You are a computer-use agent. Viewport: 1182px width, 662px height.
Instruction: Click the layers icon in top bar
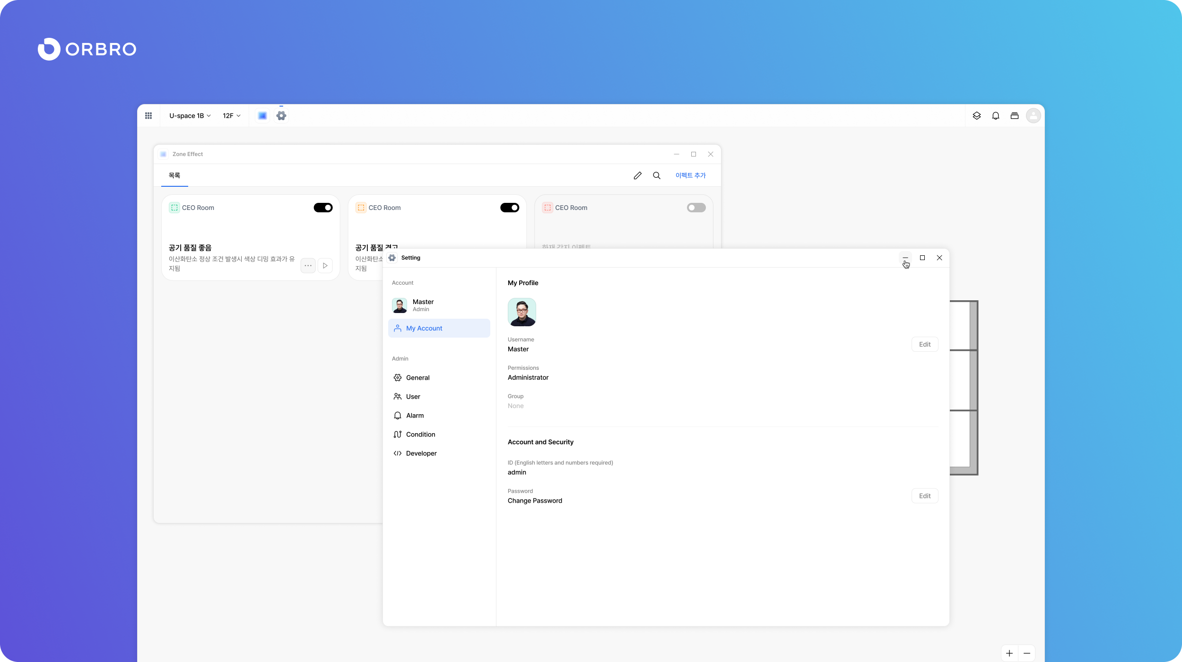(977, 116)
